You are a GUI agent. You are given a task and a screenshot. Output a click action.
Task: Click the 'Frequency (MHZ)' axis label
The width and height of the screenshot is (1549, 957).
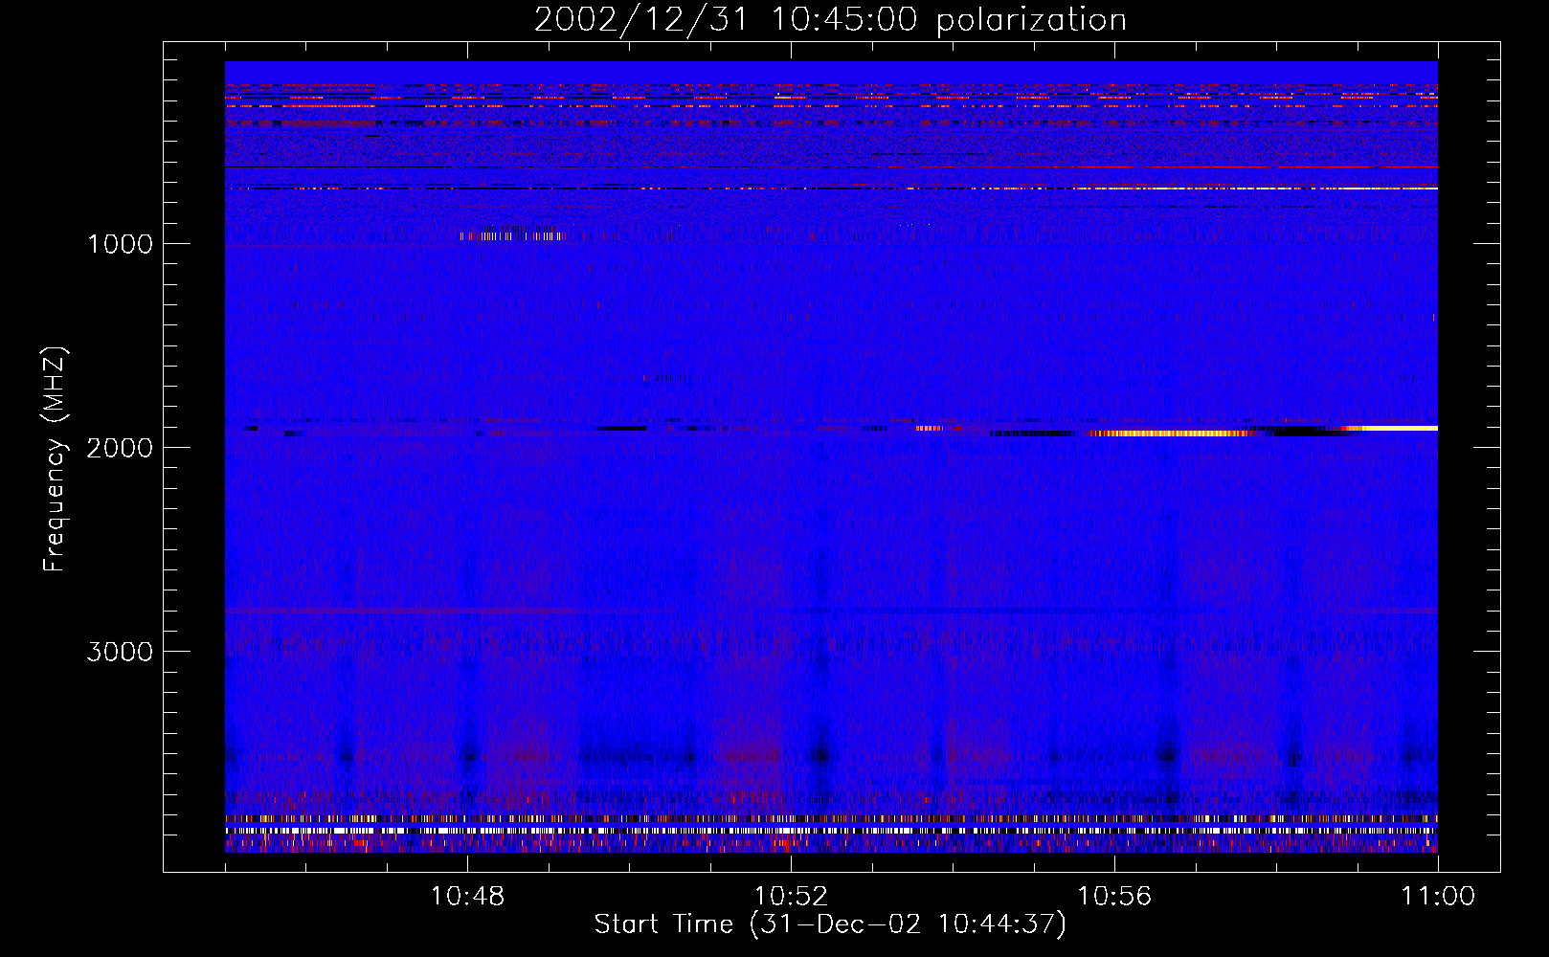tap(55, 459)
